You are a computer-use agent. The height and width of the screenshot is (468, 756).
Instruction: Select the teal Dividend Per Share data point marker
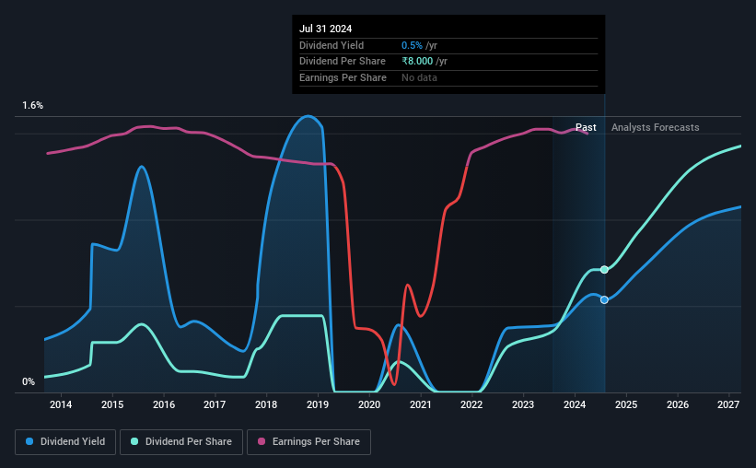pos(604,270)
